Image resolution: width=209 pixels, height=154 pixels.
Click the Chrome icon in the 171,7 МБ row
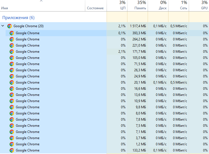click(x=12, y=52)
